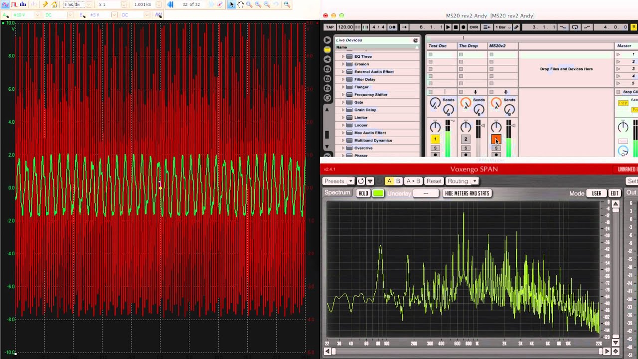Click the home icon in oscilloscope toolbar
The width and height of the screenshot is (638, 359).
click(x=54, y=4)
